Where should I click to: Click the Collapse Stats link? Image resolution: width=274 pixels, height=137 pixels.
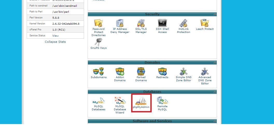pos(55,42)
